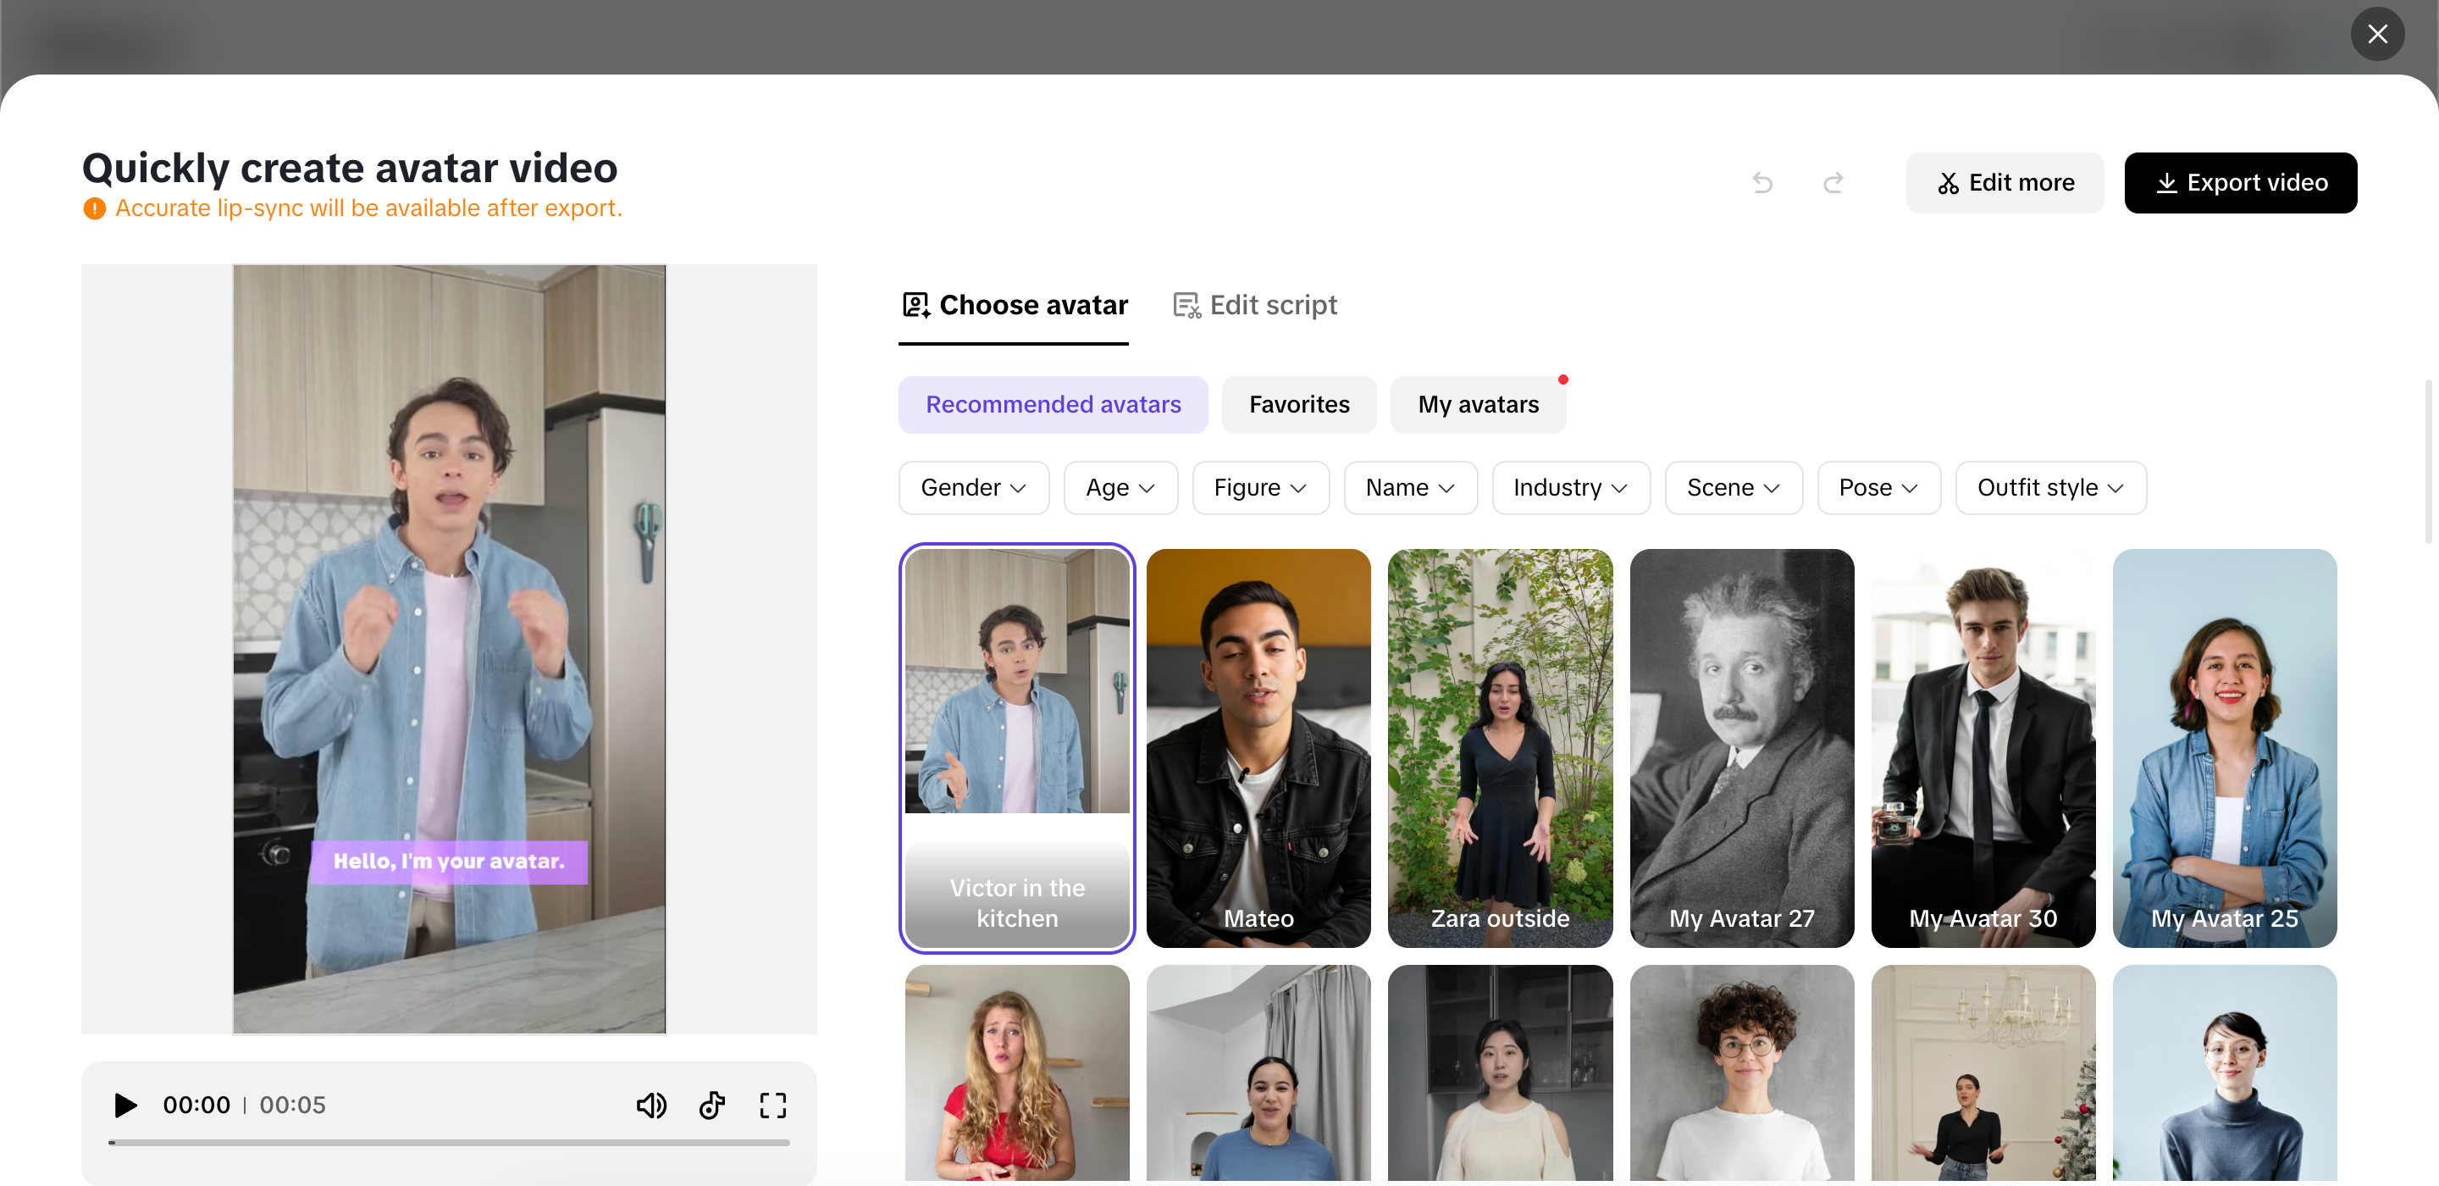Click the video progress bar
Image resolution: width=2439 pixels, height=1186 pixels.
[449, 1143]
